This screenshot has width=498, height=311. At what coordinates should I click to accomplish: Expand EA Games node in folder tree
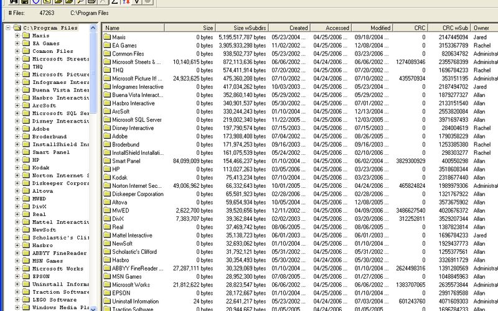coord(17,44)
